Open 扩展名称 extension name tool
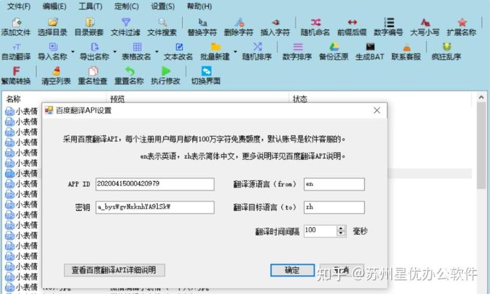 click(462, 27)
